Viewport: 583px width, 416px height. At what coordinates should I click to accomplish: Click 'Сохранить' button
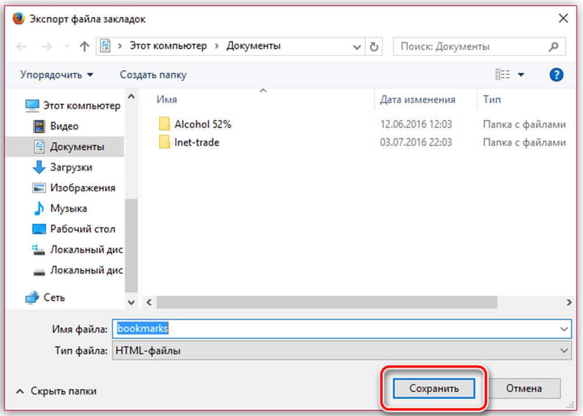[434, 389]
